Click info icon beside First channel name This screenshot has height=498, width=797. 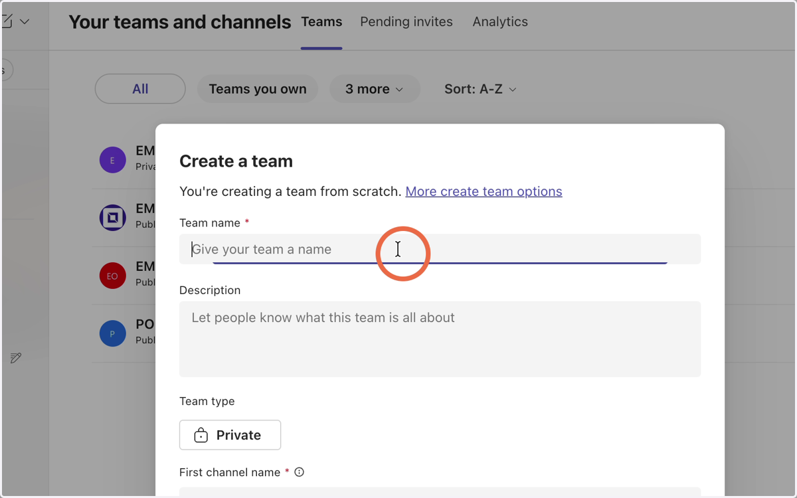click(x=299, y=472)
